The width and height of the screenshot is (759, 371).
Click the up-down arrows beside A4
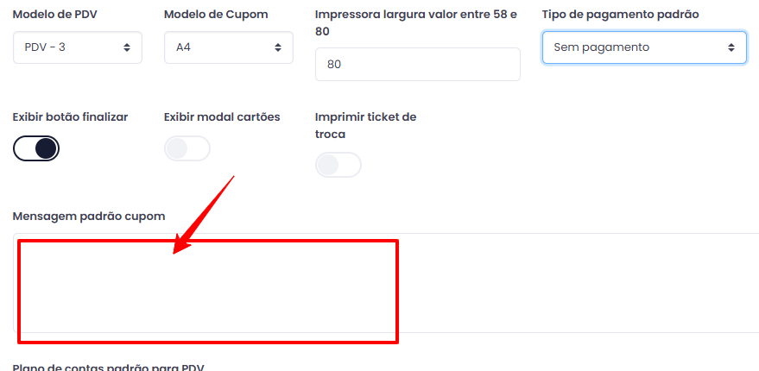[x=278, y=47]
